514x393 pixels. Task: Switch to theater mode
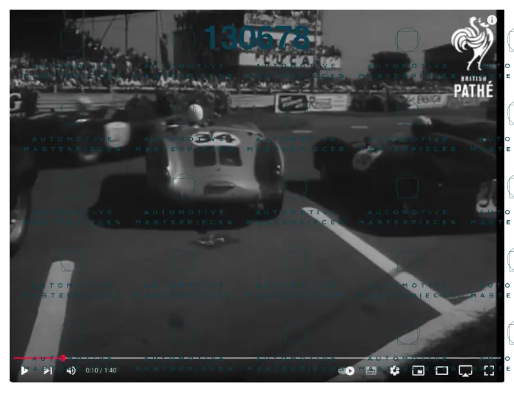click(x=441, y=371)
